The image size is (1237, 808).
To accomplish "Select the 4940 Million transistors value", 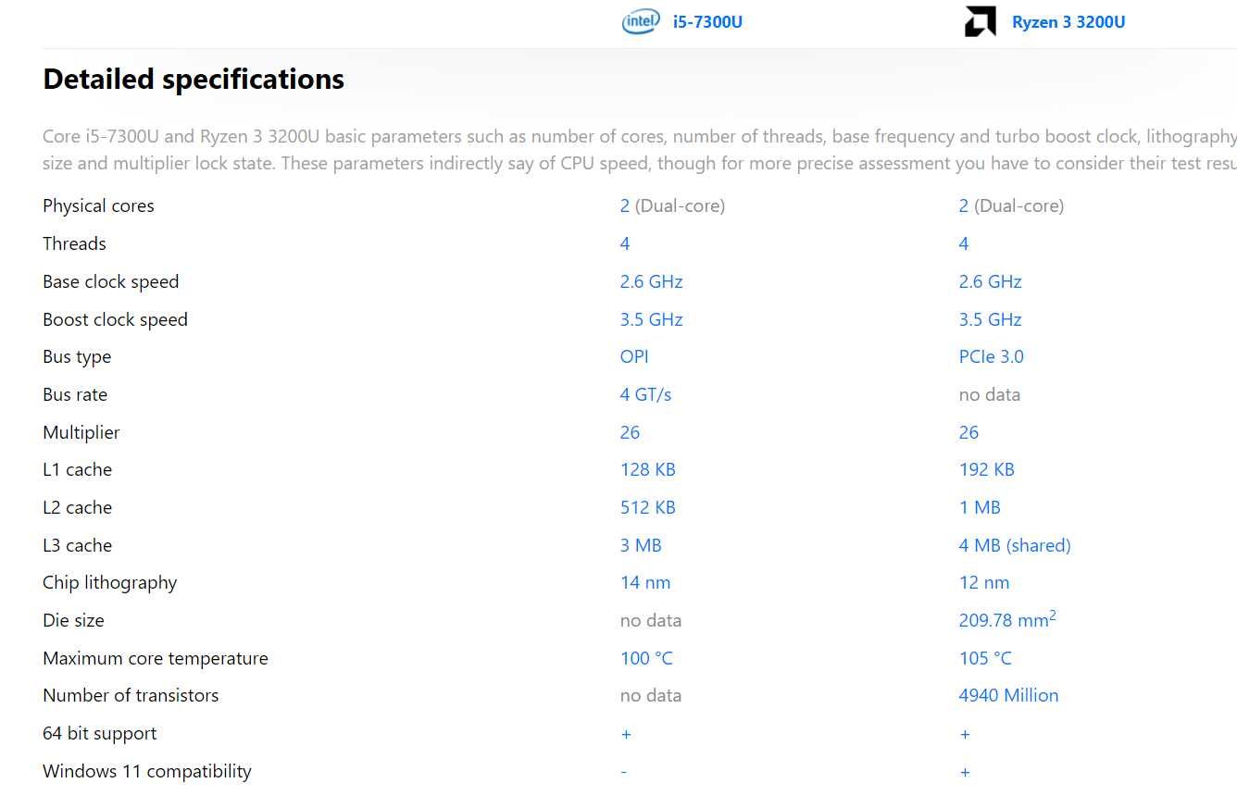I will point(1008,695).
